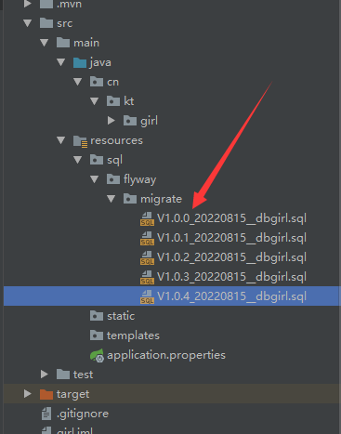Click the migrate folder icon
Image resolution: width=341 pixels, height=434 pixels.
coord(130,199)
